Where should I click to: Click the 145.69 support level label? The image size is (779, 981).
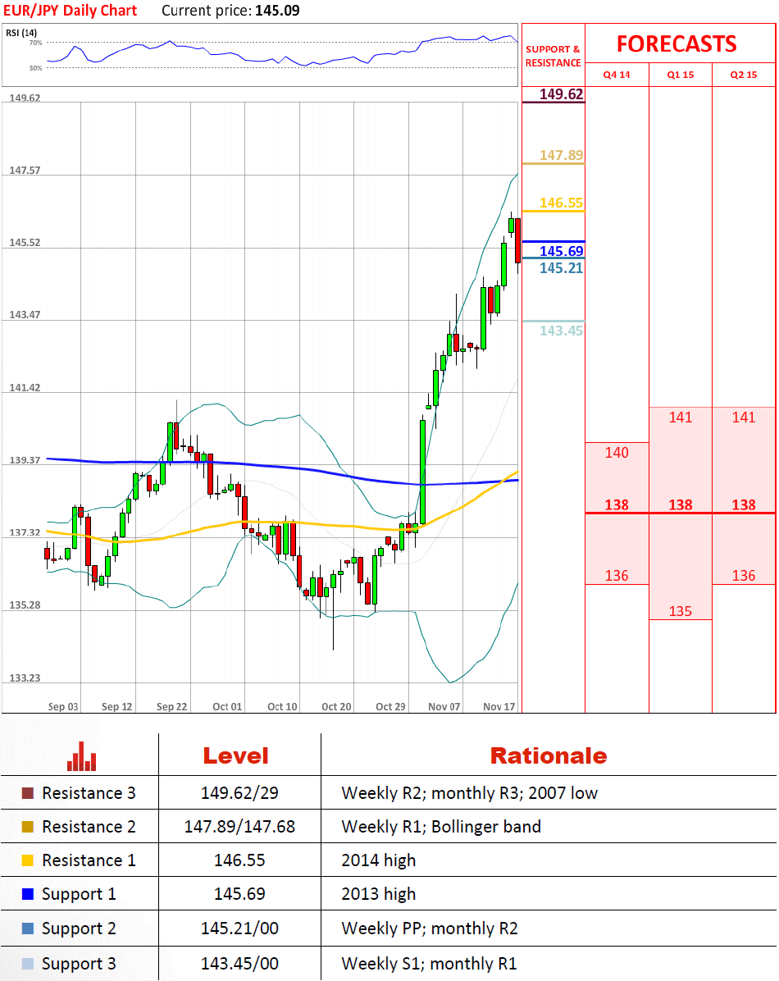pos(561,251)
